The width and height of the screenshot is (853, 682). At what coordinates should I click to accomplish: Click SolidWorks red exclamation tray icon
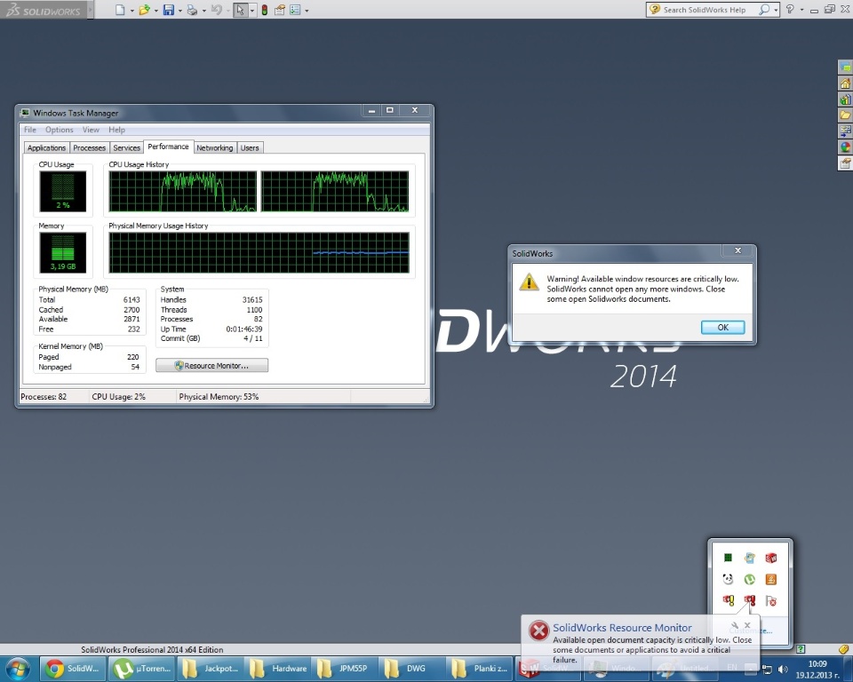(x=750, y=600)
